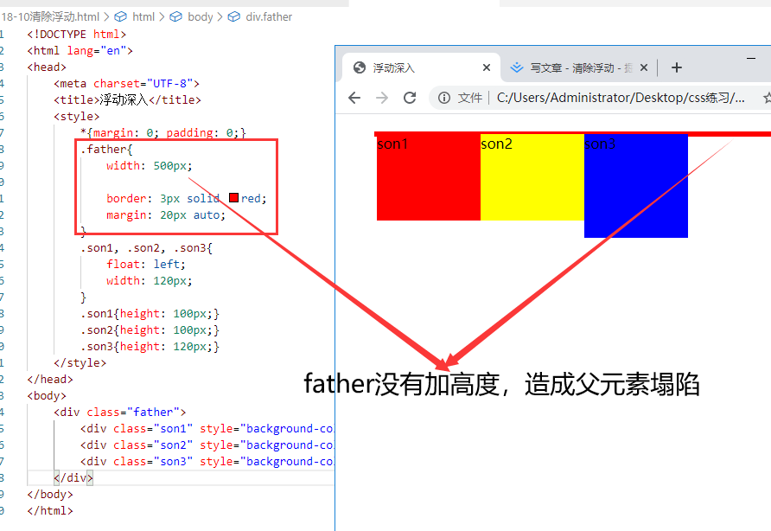
Task: Select div.father in editor breadcrumb
Action: pos(269,16)
